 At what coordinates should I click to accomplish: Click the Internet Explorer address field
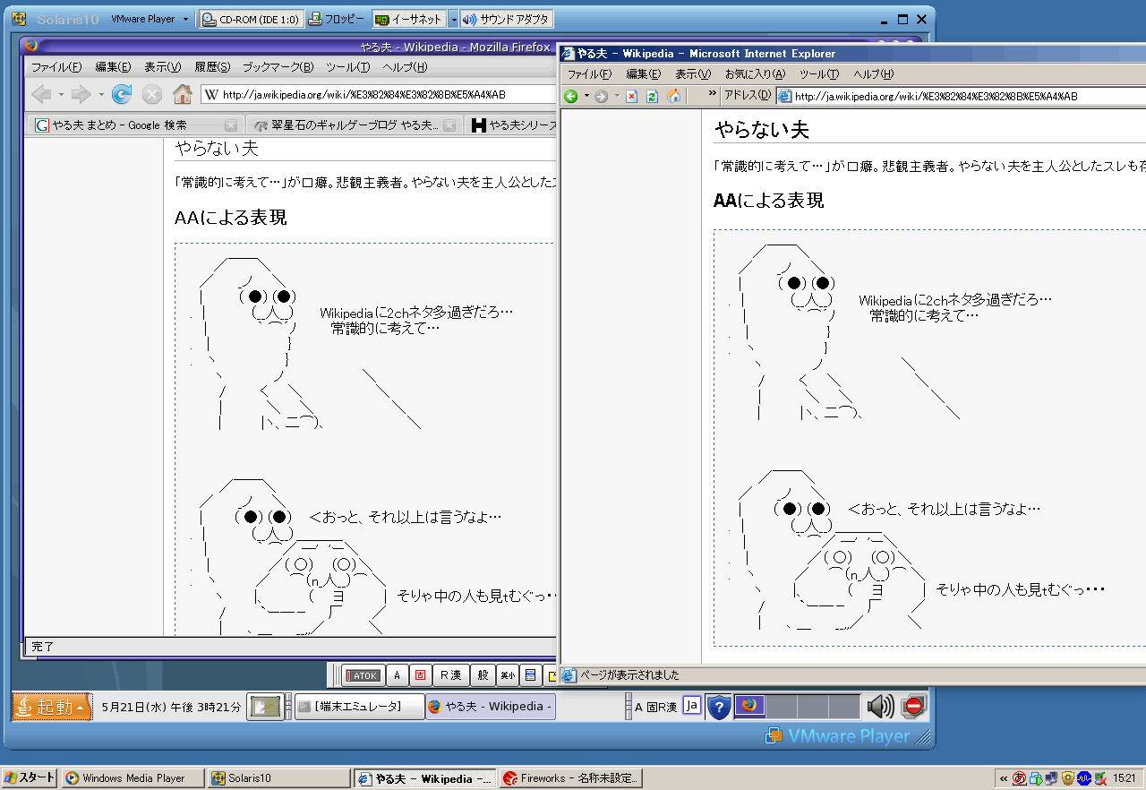[x=961, y=96]
